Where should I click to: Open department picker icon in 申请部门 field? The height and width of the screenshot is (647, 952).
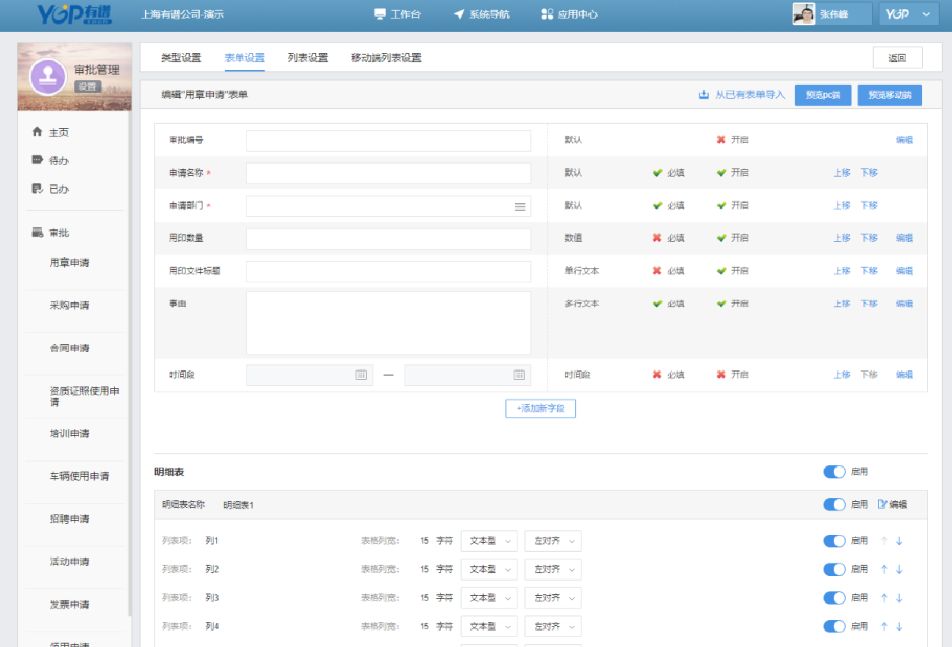tap(520, 206)
